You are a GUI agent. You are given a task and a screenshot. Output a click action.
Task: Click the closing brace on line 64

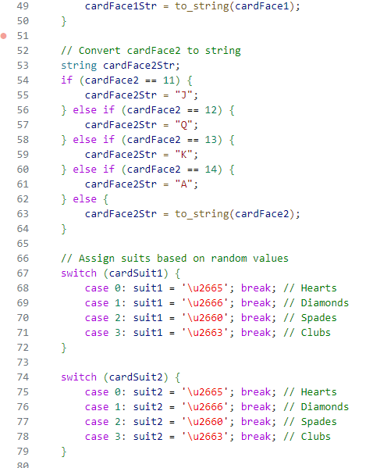pos(64,229)
